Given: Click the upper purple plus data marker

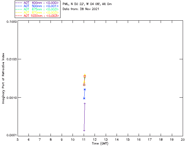Looking at the screenshot, I should (85, 104).
